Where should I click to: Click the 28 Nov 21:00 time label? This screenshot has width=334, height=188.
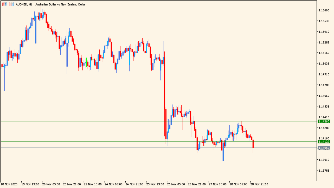[259, 184]
